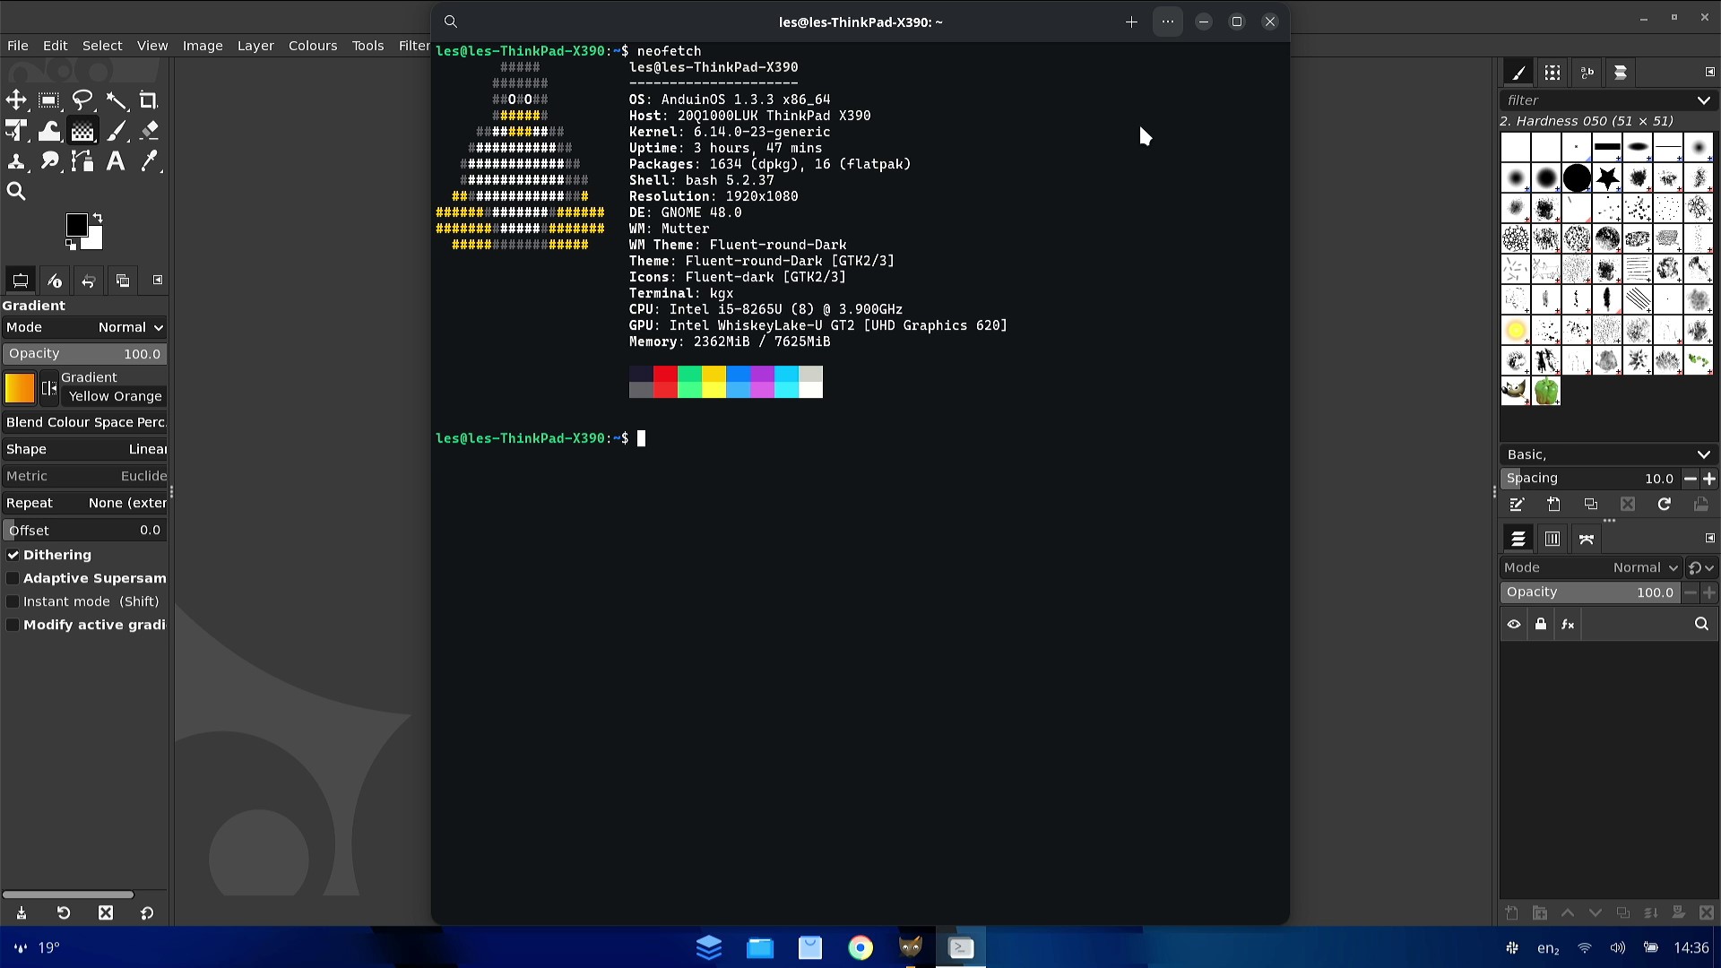The width and height of the screenshot is (1721, 968).
Task: Select the Crop tool
Action: pyautogui.click(x=149, y=100)
